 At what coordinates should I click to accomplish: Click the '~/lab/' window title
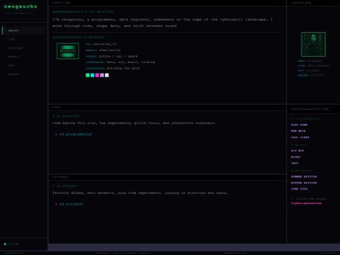[56, 107]
